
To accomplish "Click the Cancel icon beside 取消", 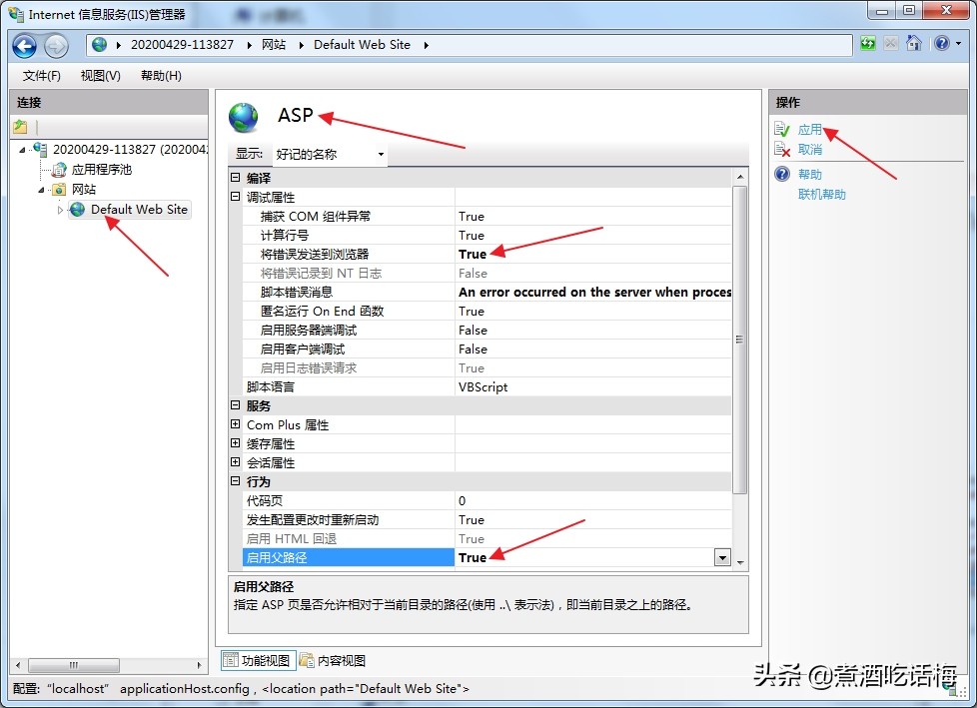I will coord(782,149).
